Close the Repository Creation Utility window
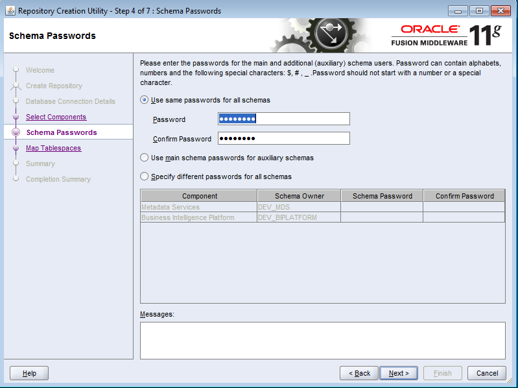 [x=501, y=11]
